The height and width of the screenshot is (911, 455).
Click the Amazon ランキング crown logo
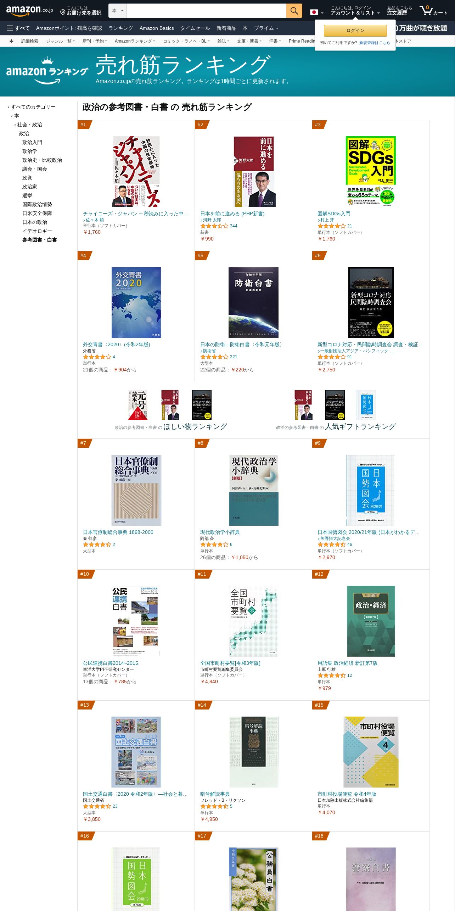47,71
